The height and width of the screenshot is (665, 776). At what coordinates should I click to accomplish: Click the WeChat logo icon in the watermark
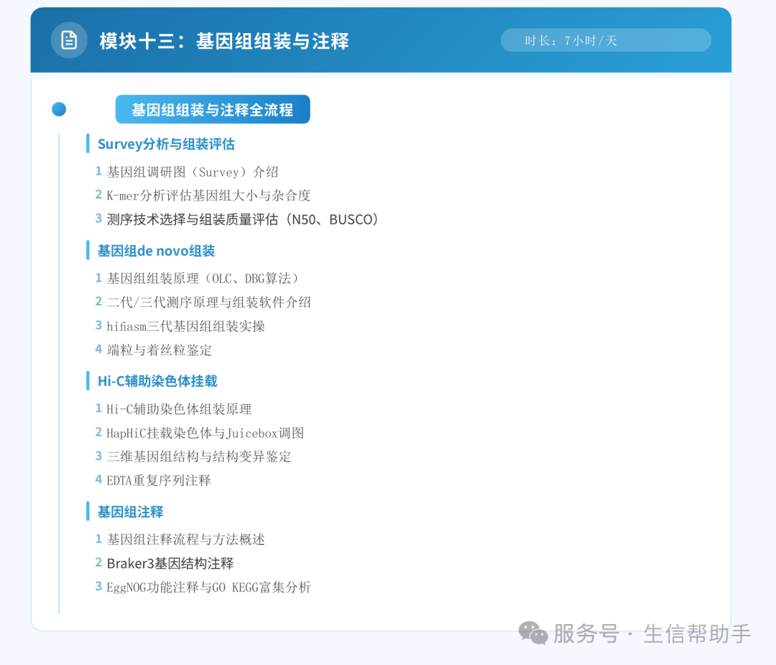[533, 633]
